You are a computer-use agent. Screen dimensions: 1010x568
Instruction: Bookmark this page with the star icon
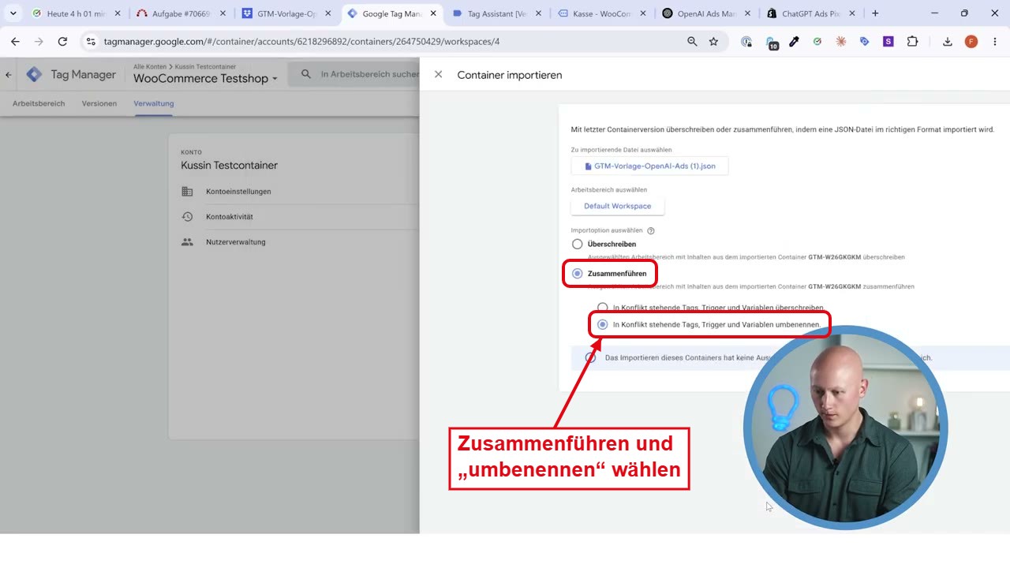tap(713, 42)
